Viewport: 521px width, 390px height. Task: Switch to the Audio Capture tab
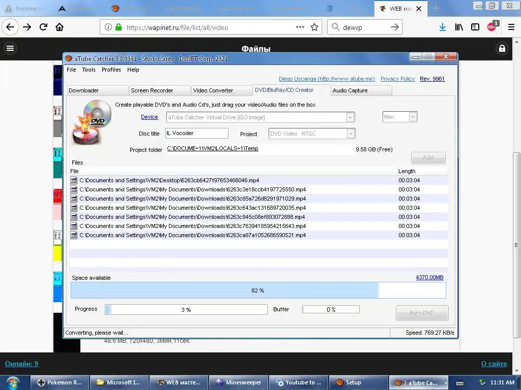click(x=361, y=90)
